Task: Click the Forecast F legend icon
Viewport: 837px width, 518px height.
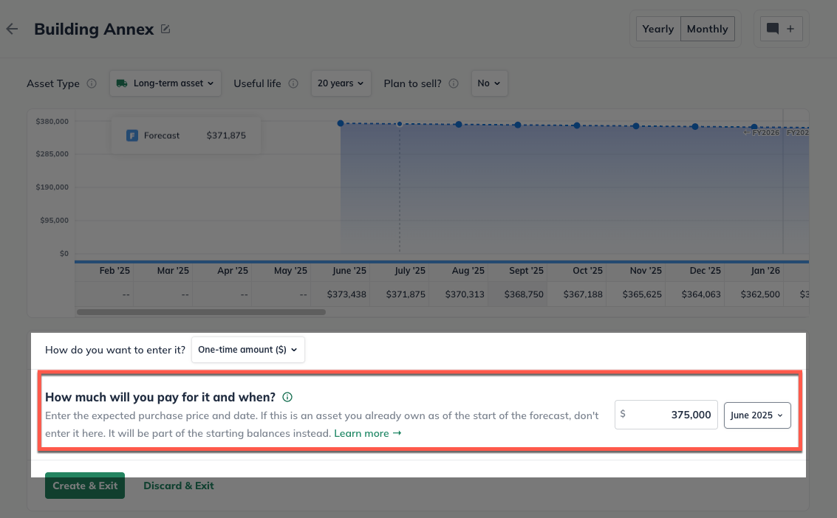Action: 131,135
